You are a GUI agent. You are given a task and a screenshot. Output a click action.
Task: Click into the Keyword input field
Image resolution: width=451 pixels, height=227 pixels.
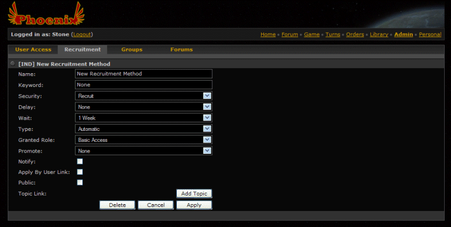144,85
